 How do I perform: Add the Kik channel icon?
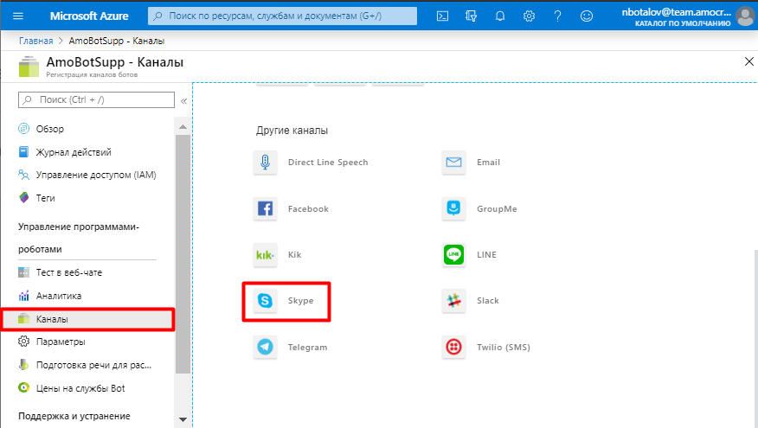pyautogui.click(x=265, y=254)
